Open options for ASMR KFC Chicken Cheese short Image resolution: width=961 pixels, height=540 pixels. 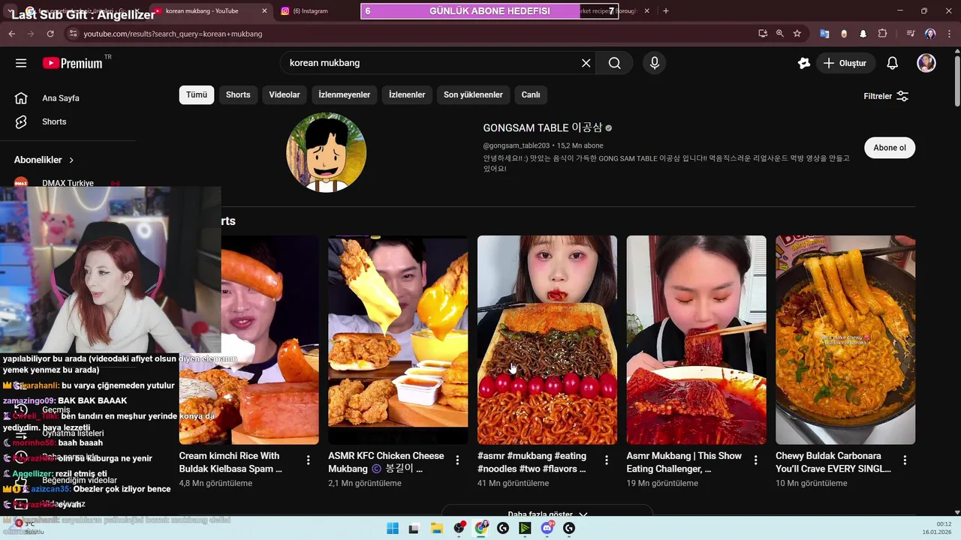[457, 460]
